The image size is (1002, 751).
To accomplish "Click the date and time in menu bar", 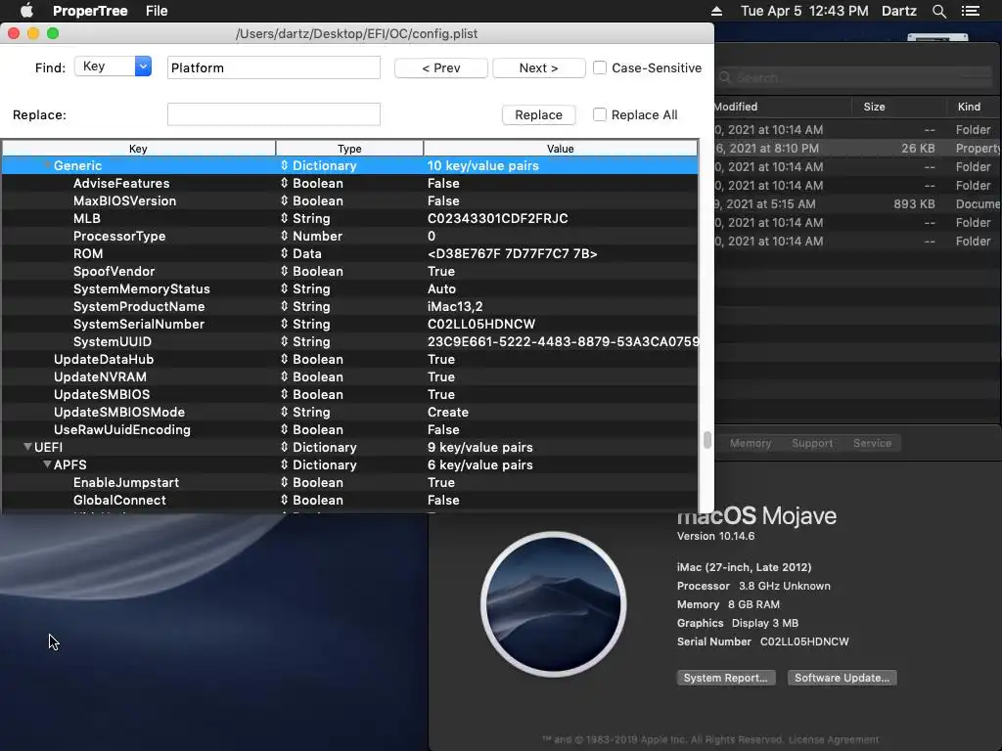I will click(804, 11).
